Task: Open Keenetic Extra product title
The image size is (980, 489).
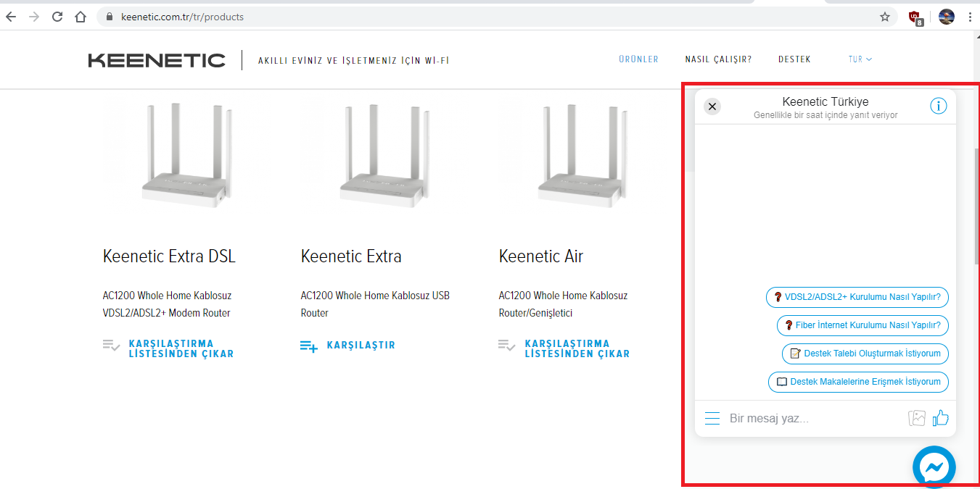Action: point(351,256)
